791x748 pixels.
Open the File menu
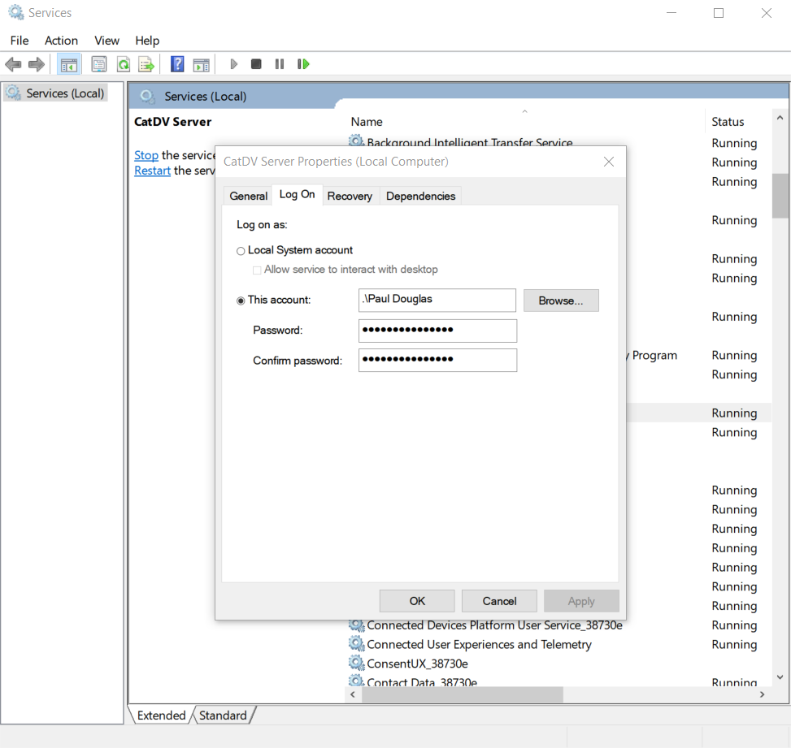20,41
